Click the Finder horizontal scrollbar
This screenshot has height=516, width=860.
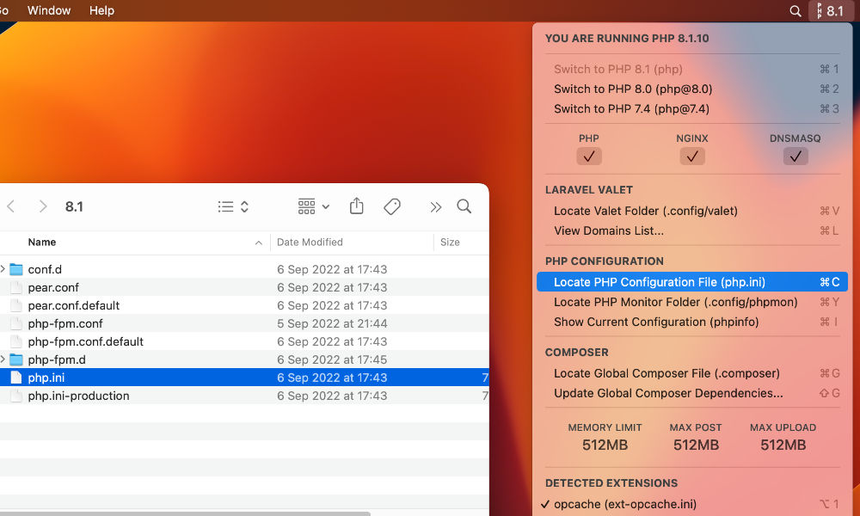185,513
